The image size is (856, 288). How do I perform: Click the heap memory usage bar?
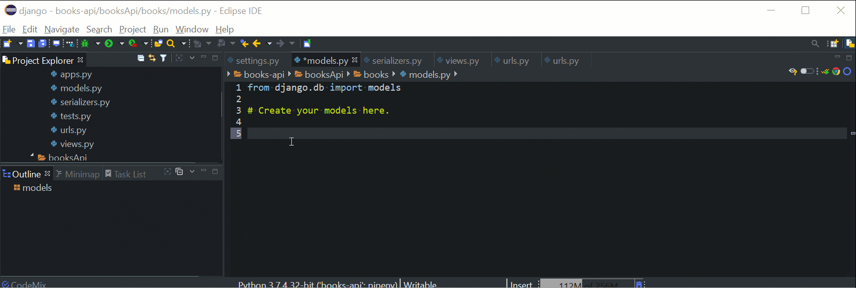[x=587, y=285]
